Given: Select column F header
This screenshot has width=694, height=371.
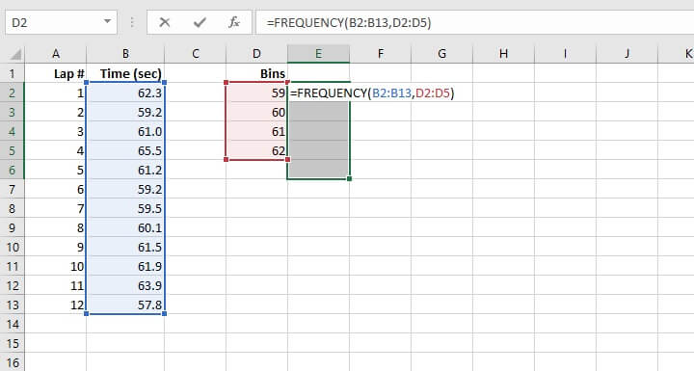Looking at the screenshot, I should click(380, 54).
